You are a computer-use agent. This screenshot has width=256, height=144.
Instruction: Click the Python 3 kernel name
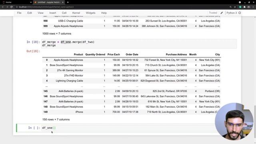232,13
